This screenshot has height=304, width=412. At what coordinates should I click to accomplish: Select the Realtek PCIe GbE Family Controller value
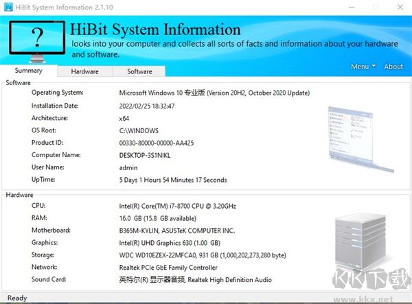click(x=168, y=268)
